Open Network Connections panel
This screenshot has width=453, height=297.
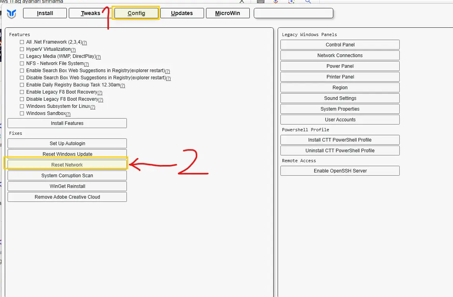point(340,55)
